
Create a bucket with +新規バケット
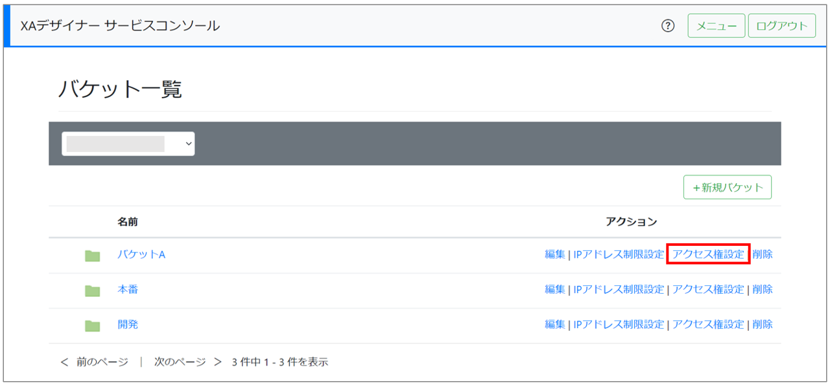click(x=727, y=187)
